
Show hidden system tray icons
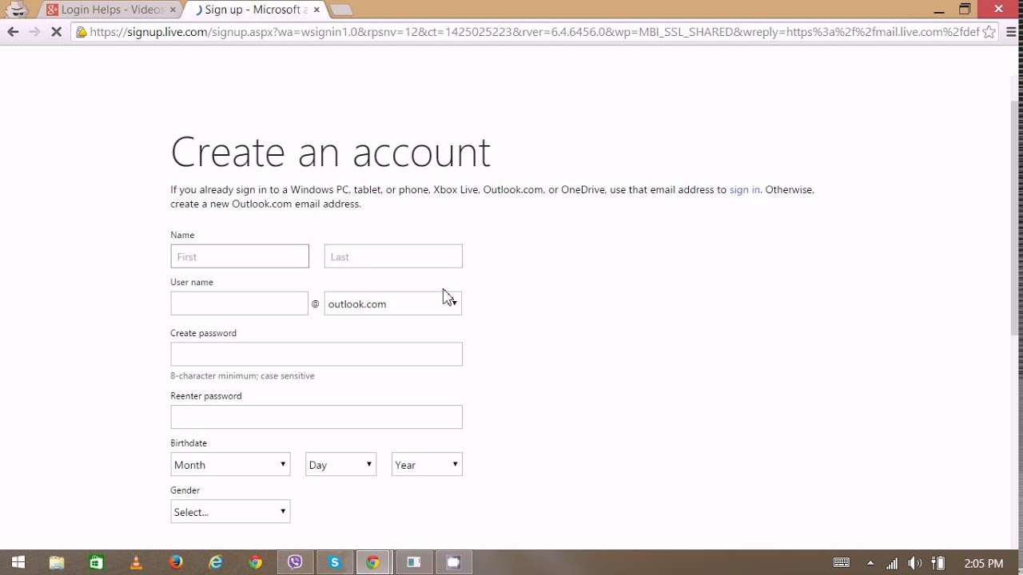pos(870,563)
